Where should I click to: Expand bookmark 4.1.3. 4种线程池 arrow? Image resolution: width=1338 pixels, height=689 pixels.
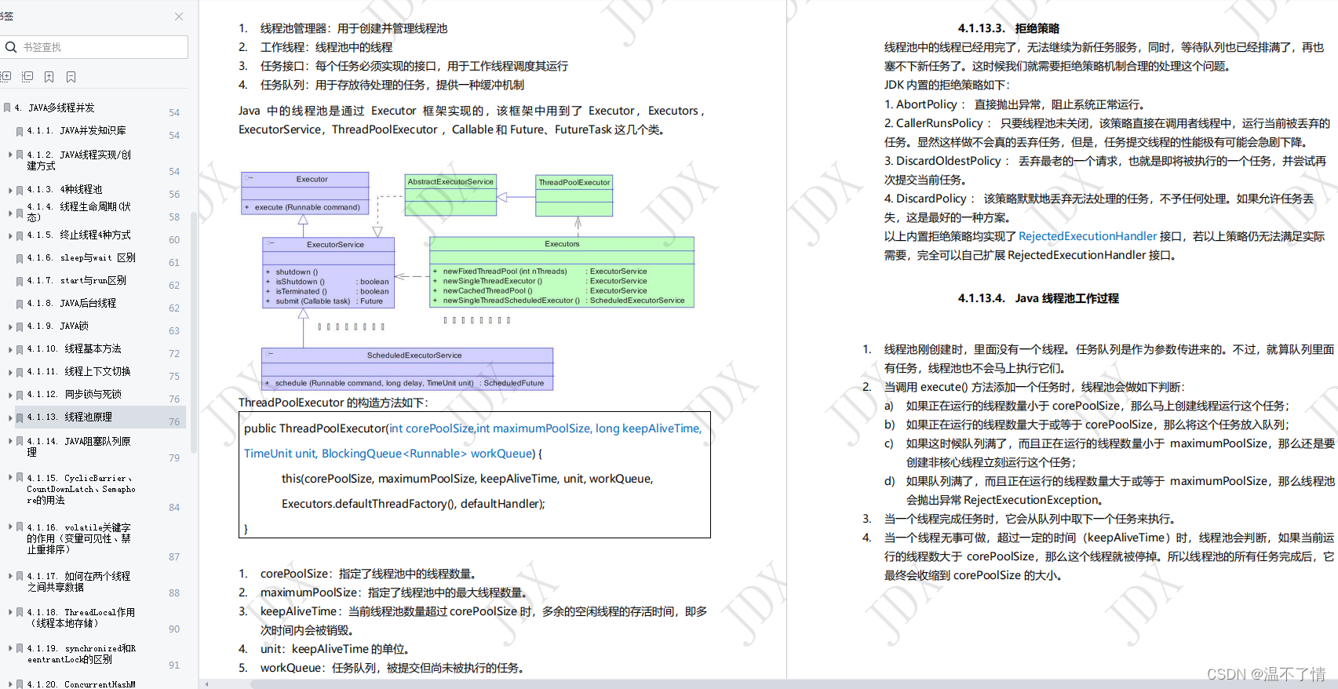tap(10, 190)
